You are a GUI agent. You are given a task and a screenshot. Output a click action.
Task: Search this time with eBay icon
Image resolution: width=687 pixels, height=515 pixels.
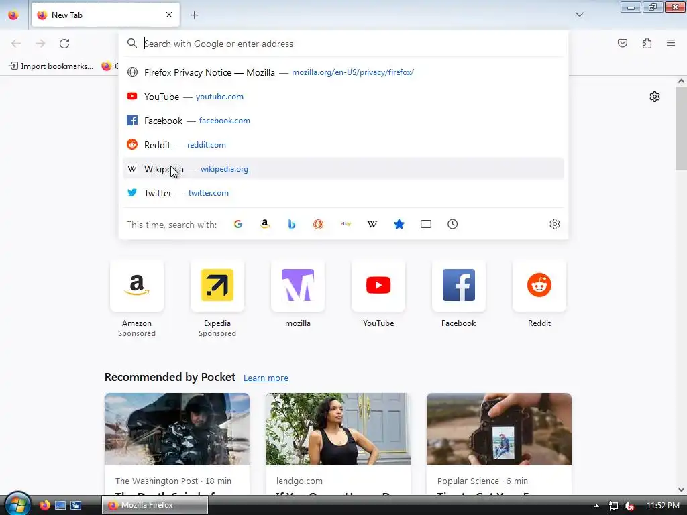(x=346, y=224)
